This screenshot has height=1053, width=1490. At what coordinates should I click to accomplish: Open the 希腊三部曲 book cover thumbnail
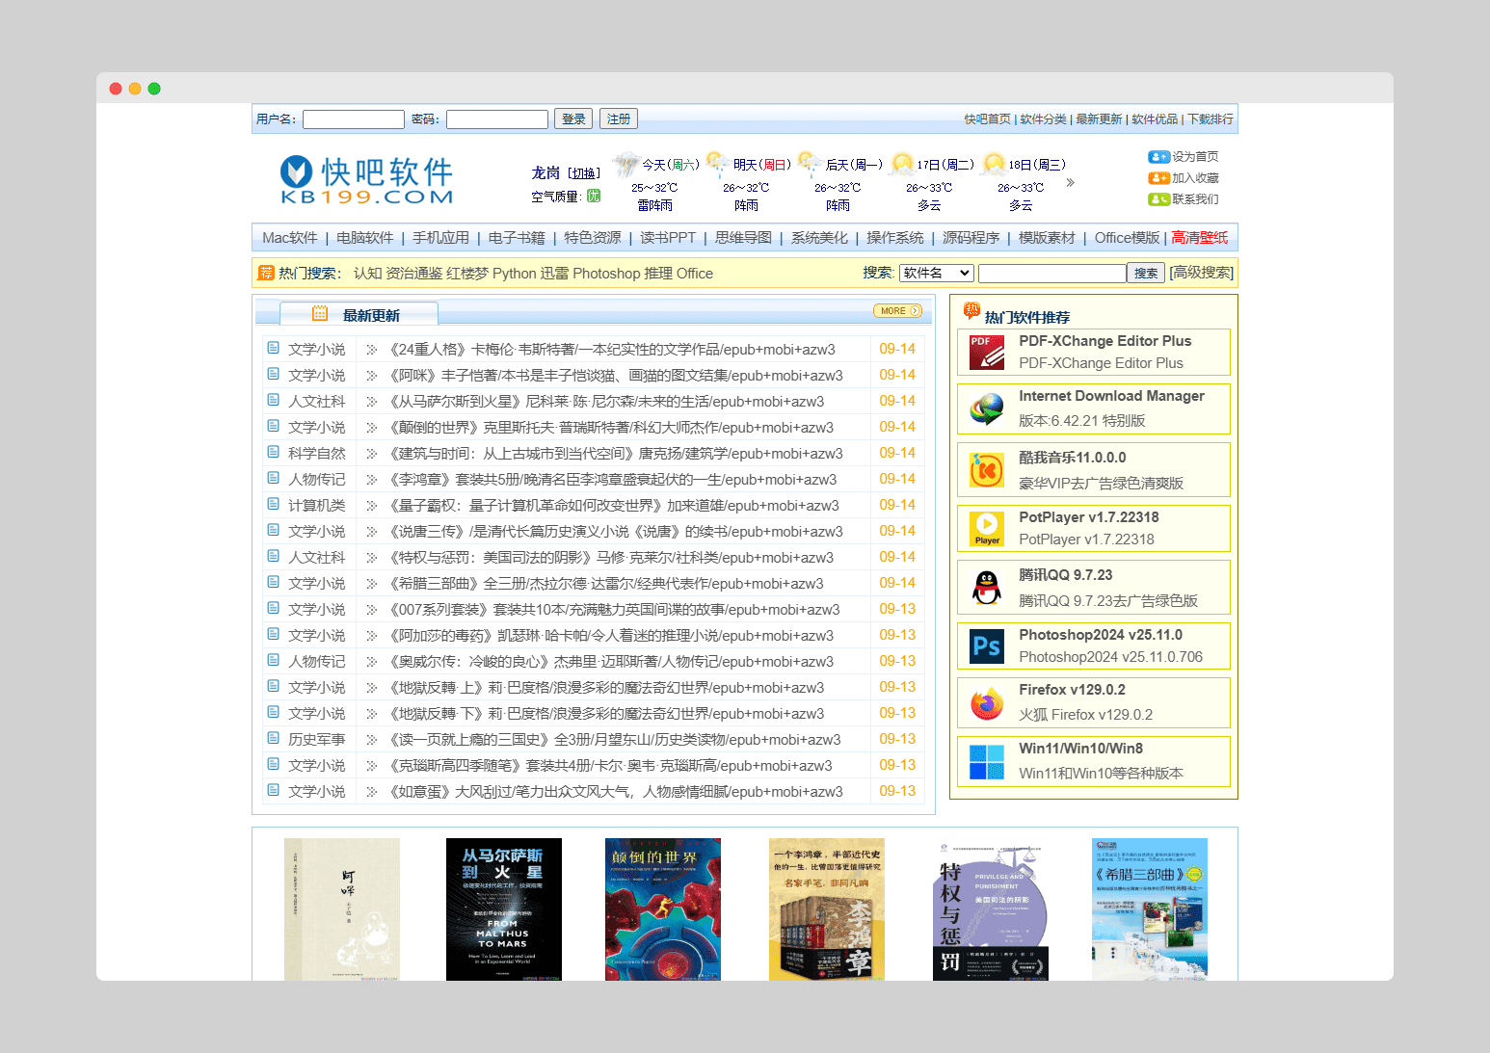click(x=1149, y=908)
